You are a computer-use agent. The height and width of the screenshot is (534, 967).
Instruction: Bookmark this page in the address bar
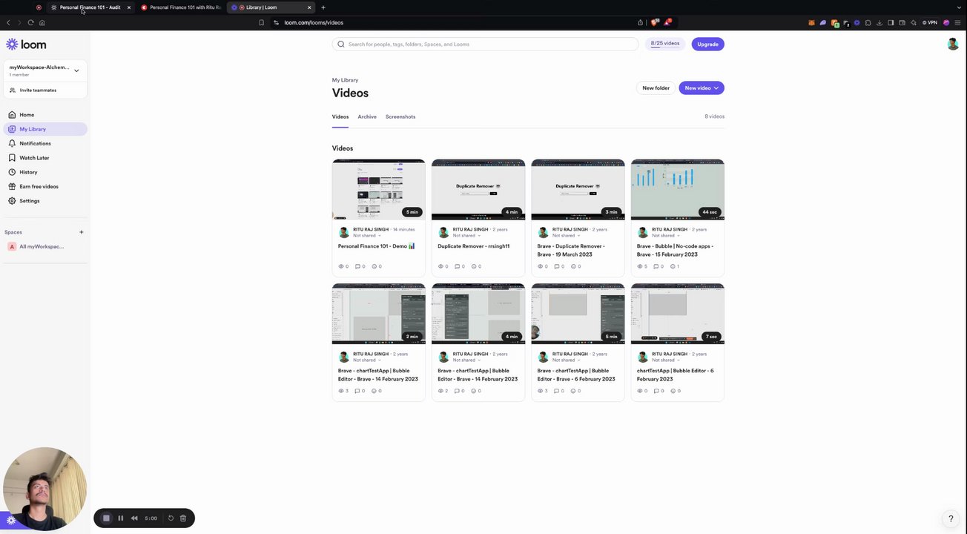pyautogui.click(x=261, y=23)
